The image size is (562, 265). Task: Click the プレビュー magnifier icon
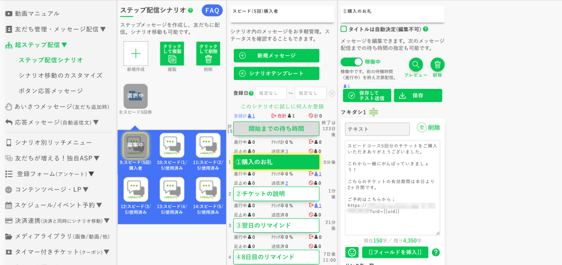[416, 64]
